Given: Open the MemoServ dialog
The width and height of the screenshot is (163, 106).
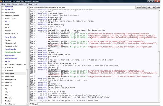Looking at the screenshot, I should (9, 98).
